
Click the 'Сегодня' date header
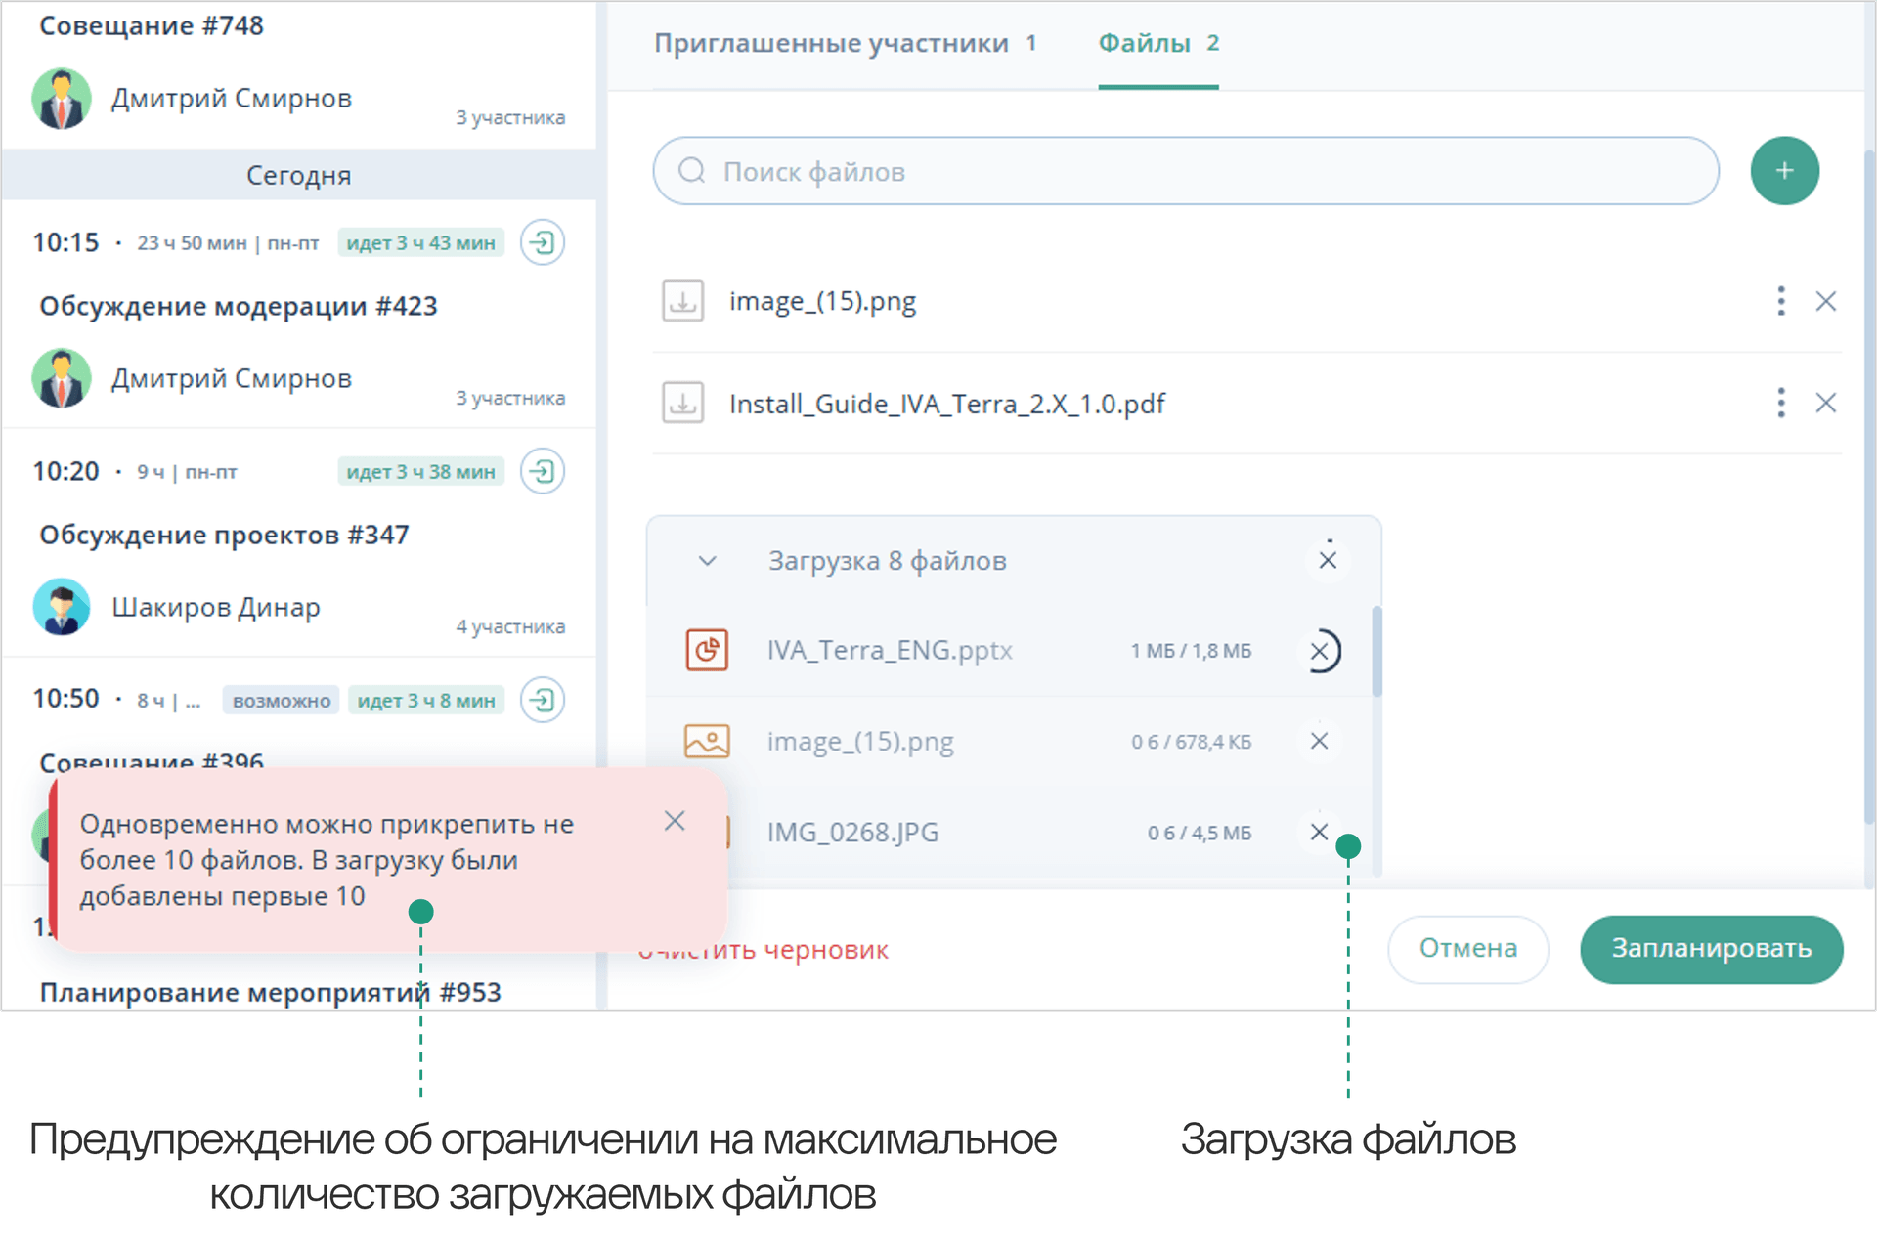(298, 175)
